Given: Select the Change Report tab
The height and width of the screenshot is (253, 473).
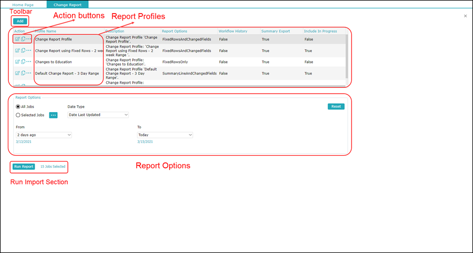Looking at the screenshot, I should (x=68, y=5).
